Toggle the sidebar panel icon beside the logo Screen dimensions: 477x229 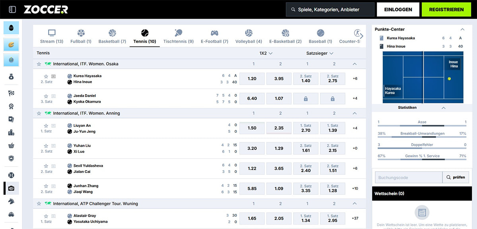coord(12,10)
